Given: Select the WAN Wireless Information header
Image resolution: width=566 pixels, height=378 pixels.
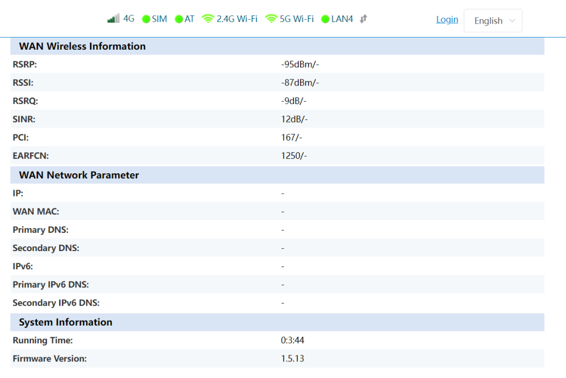Looking at the screenshot, I should click(x=82, y=46).
